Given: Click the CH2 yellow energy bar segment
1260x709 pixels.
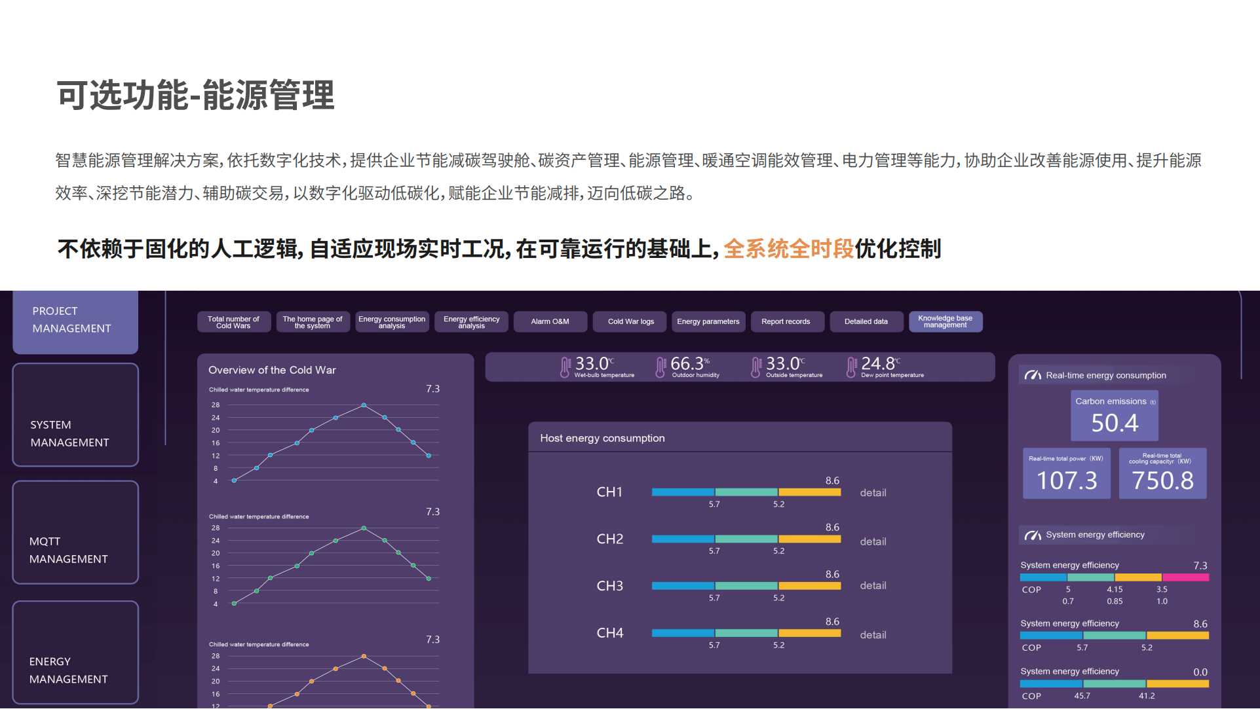Looking at the screenshot, I should 809,539.
